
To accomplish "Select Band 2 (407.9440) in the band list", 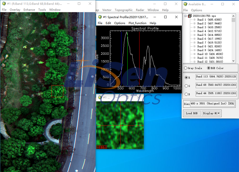I will point(209,23).
